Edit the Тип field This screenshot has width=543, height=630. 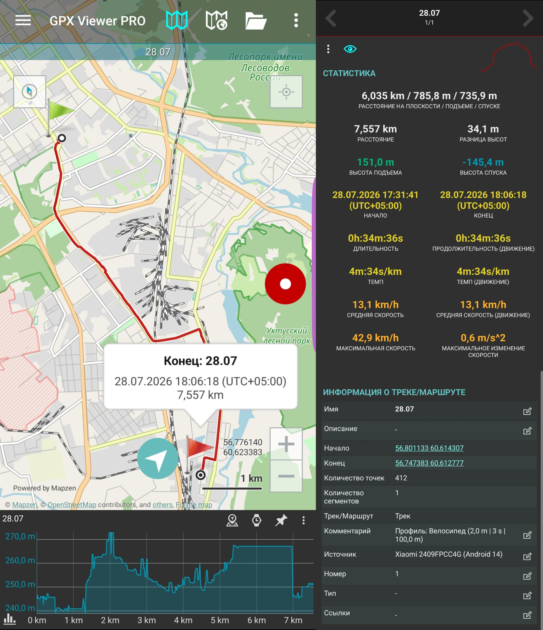527,595
